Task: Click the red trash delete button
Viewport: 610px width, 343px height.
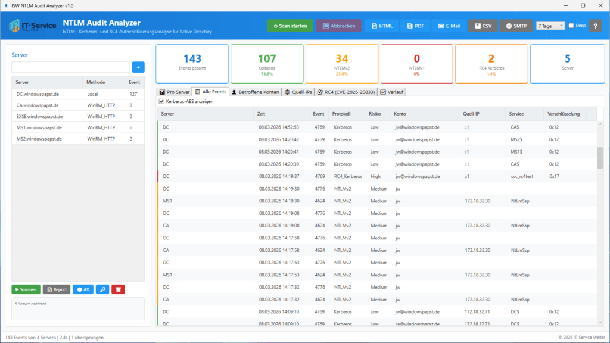Action: click(x=119, y=289)
